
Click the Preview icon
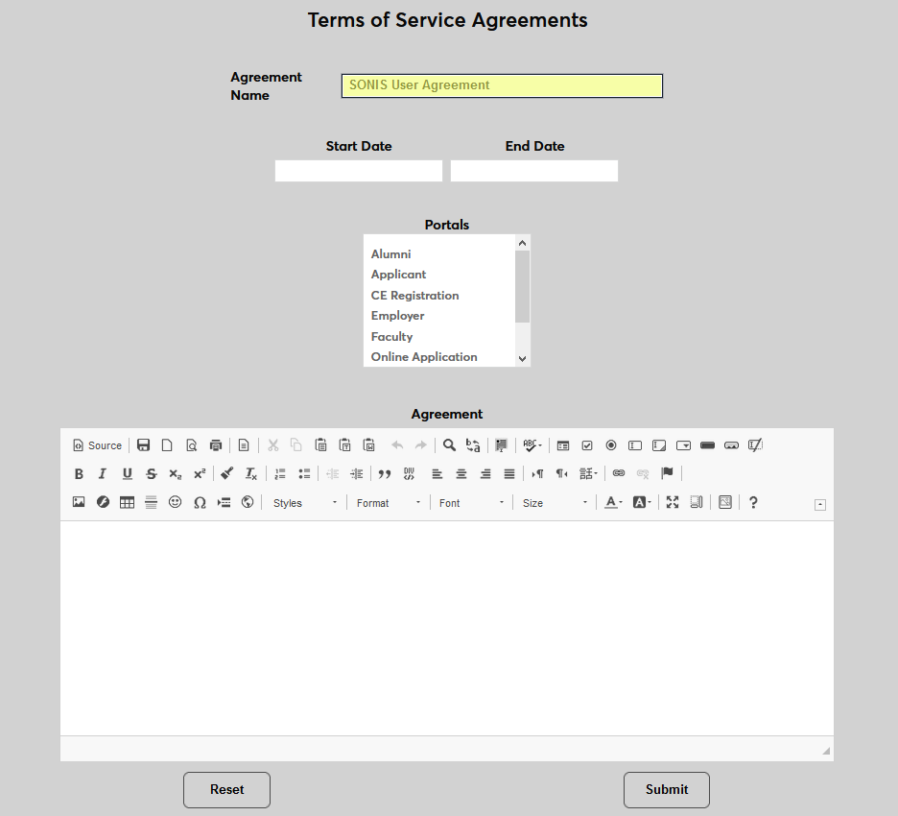[x=191, y=445]
